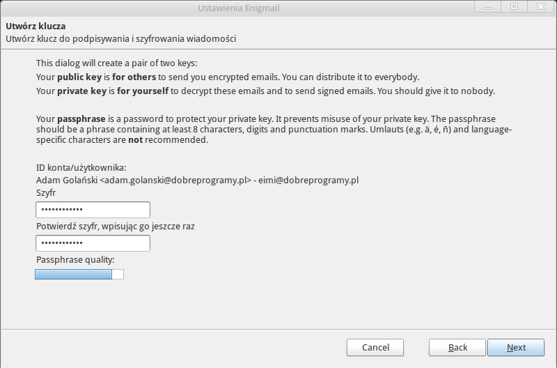557x368 pixels.
Task: Click the Passphrase quality label
Action: pos(75,260)
